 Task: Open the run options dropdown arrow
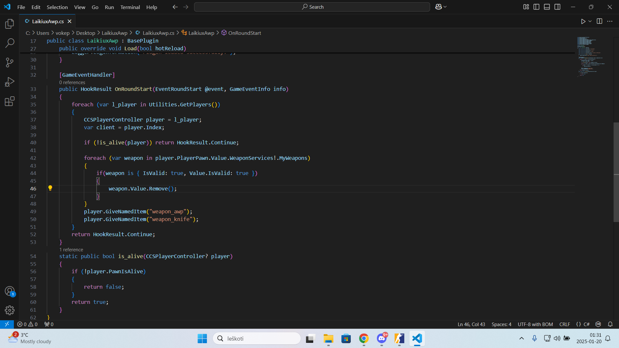tap(590, 21)
